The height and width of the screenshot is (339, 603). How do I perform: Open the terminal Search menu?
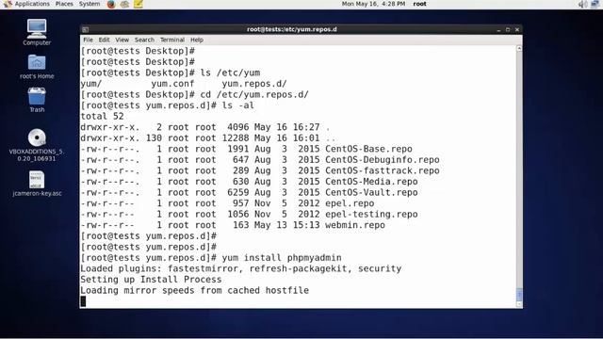tap(144, 40)
